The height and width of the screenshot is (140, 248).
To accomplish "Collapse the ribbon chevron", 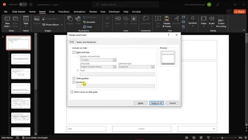I will point(244,30).
